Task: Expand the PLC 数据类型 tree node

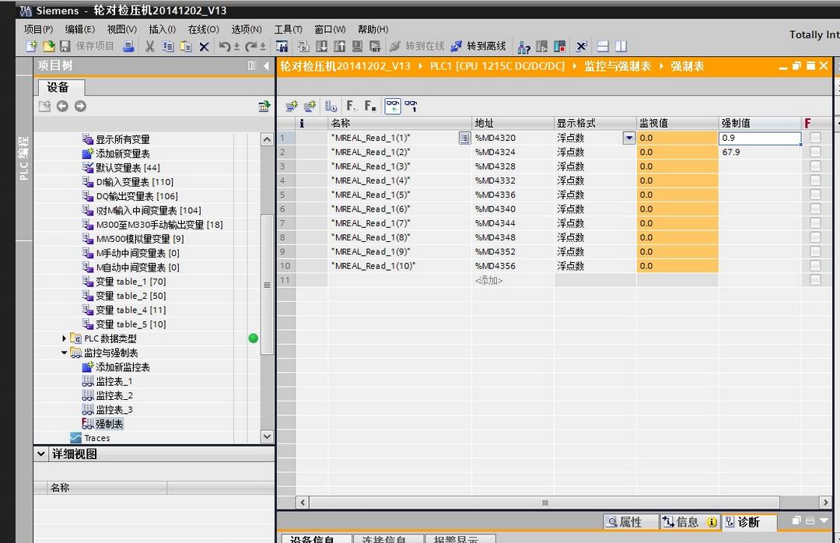Action: point(64,338)
